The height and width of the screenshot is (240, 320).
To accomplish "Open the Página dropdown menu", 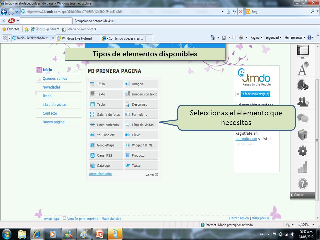I will 256,38.
